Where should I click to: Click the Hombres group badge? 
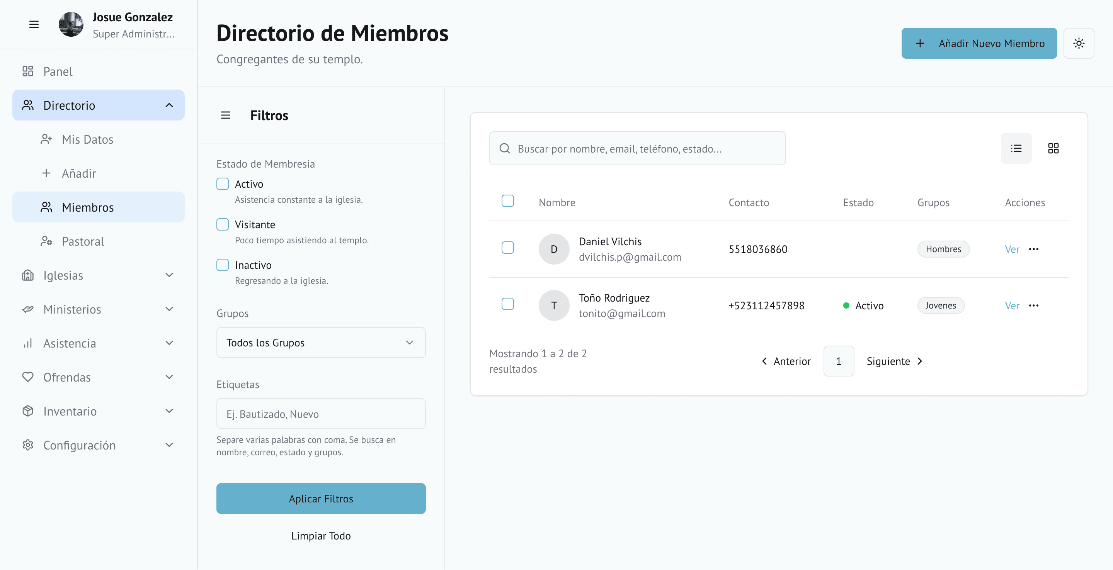pyautogui.click(x=943, y=249)
